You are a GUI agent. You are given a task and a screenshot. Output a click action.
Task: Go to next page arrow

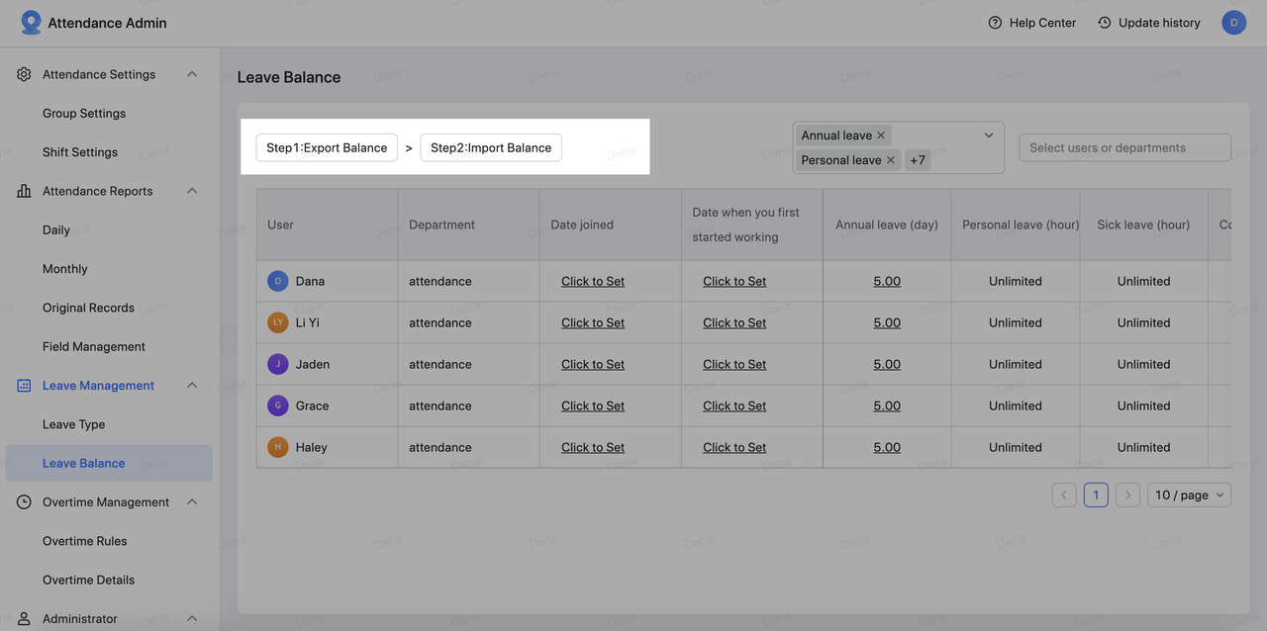(x=1127, y=495)
